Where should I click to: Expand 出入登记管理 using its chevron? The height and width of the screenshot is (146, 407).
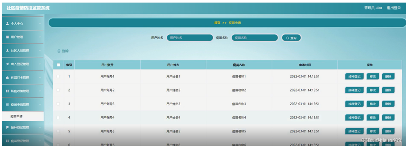tap(40, 64)
